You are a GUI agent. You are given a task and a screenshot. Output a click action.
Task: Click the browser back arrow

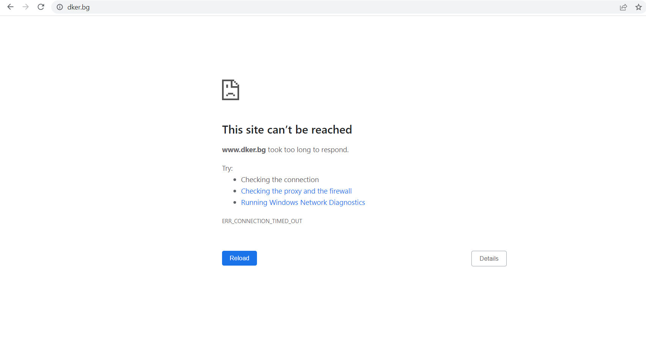point(10,7)
